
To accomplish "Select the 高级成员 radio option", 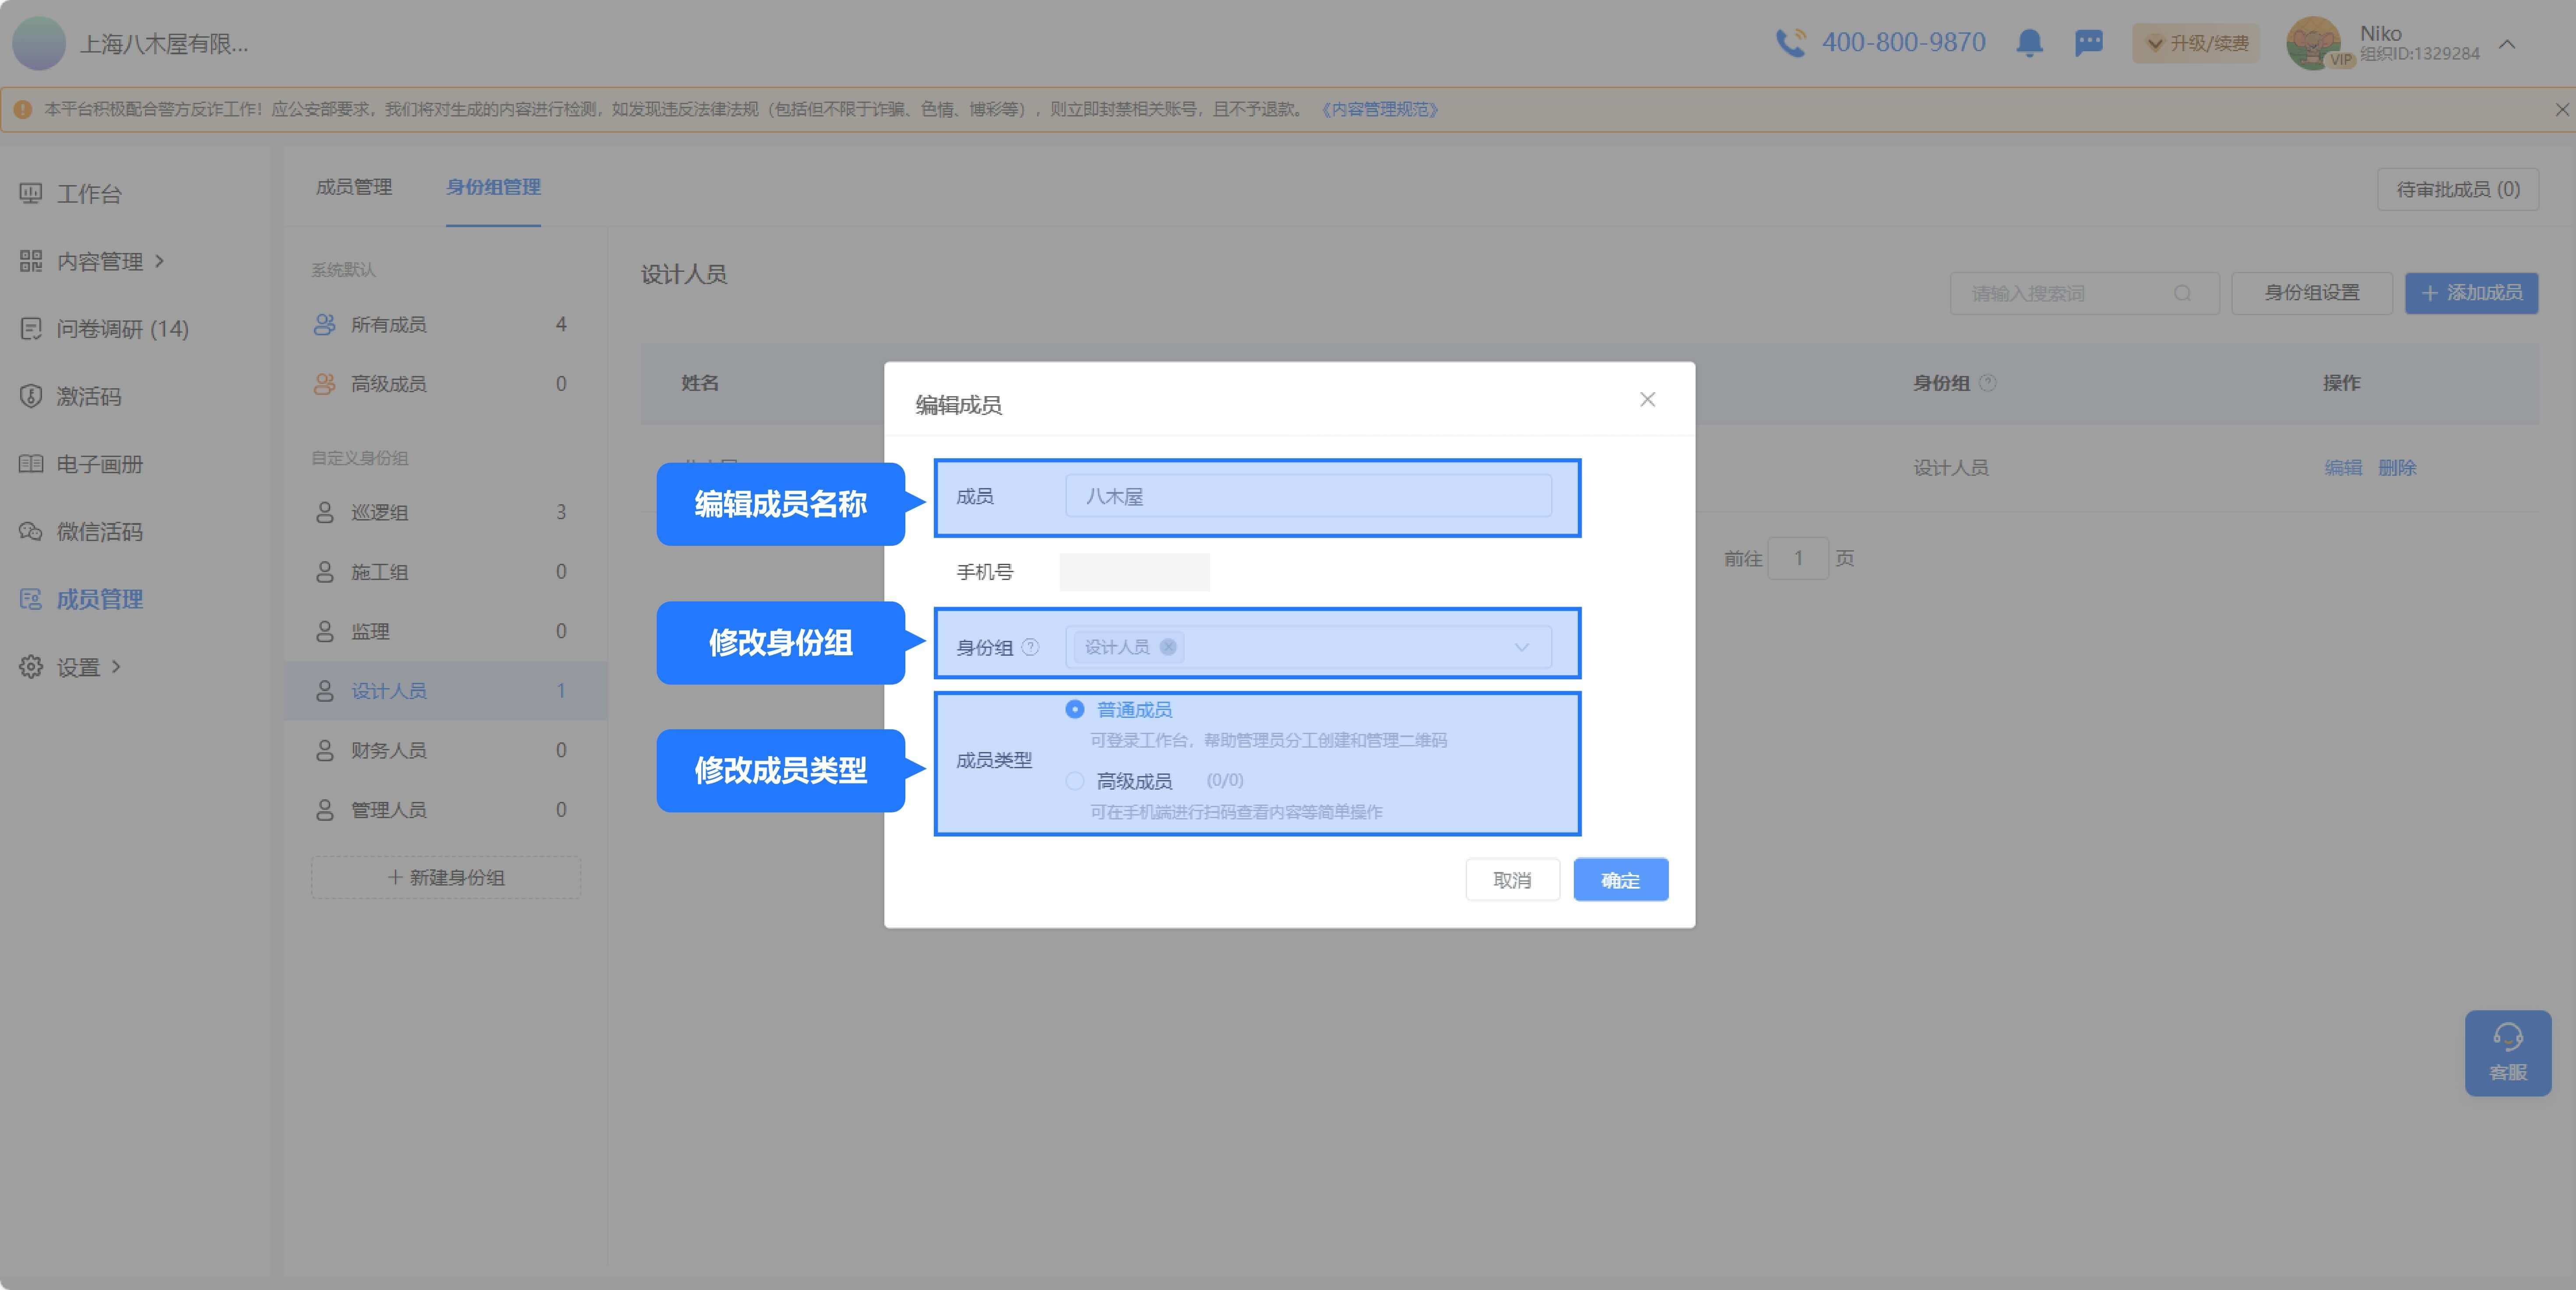I will pos(1075,781).
